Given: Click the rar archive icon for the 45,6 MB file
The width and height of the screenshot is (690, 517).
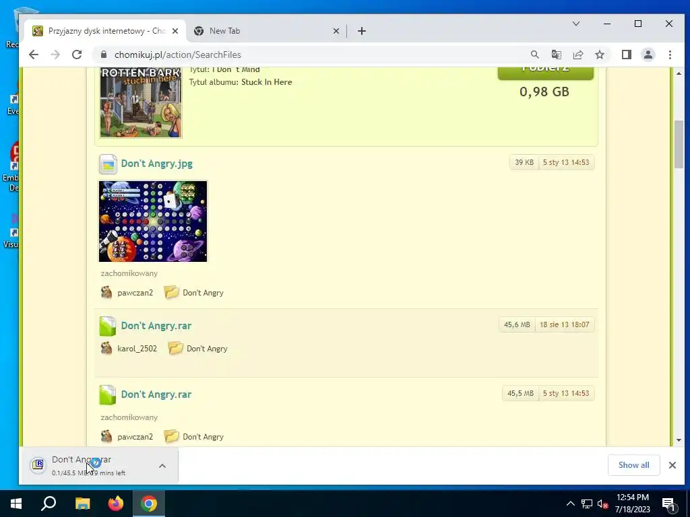Looking at the screenshot, I should (107, 326).
